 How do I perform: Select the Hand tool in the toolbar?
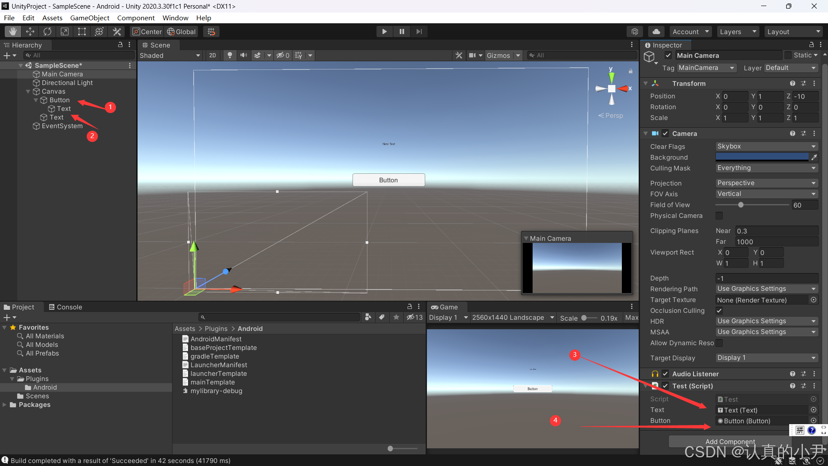click(x=13, y=31)
